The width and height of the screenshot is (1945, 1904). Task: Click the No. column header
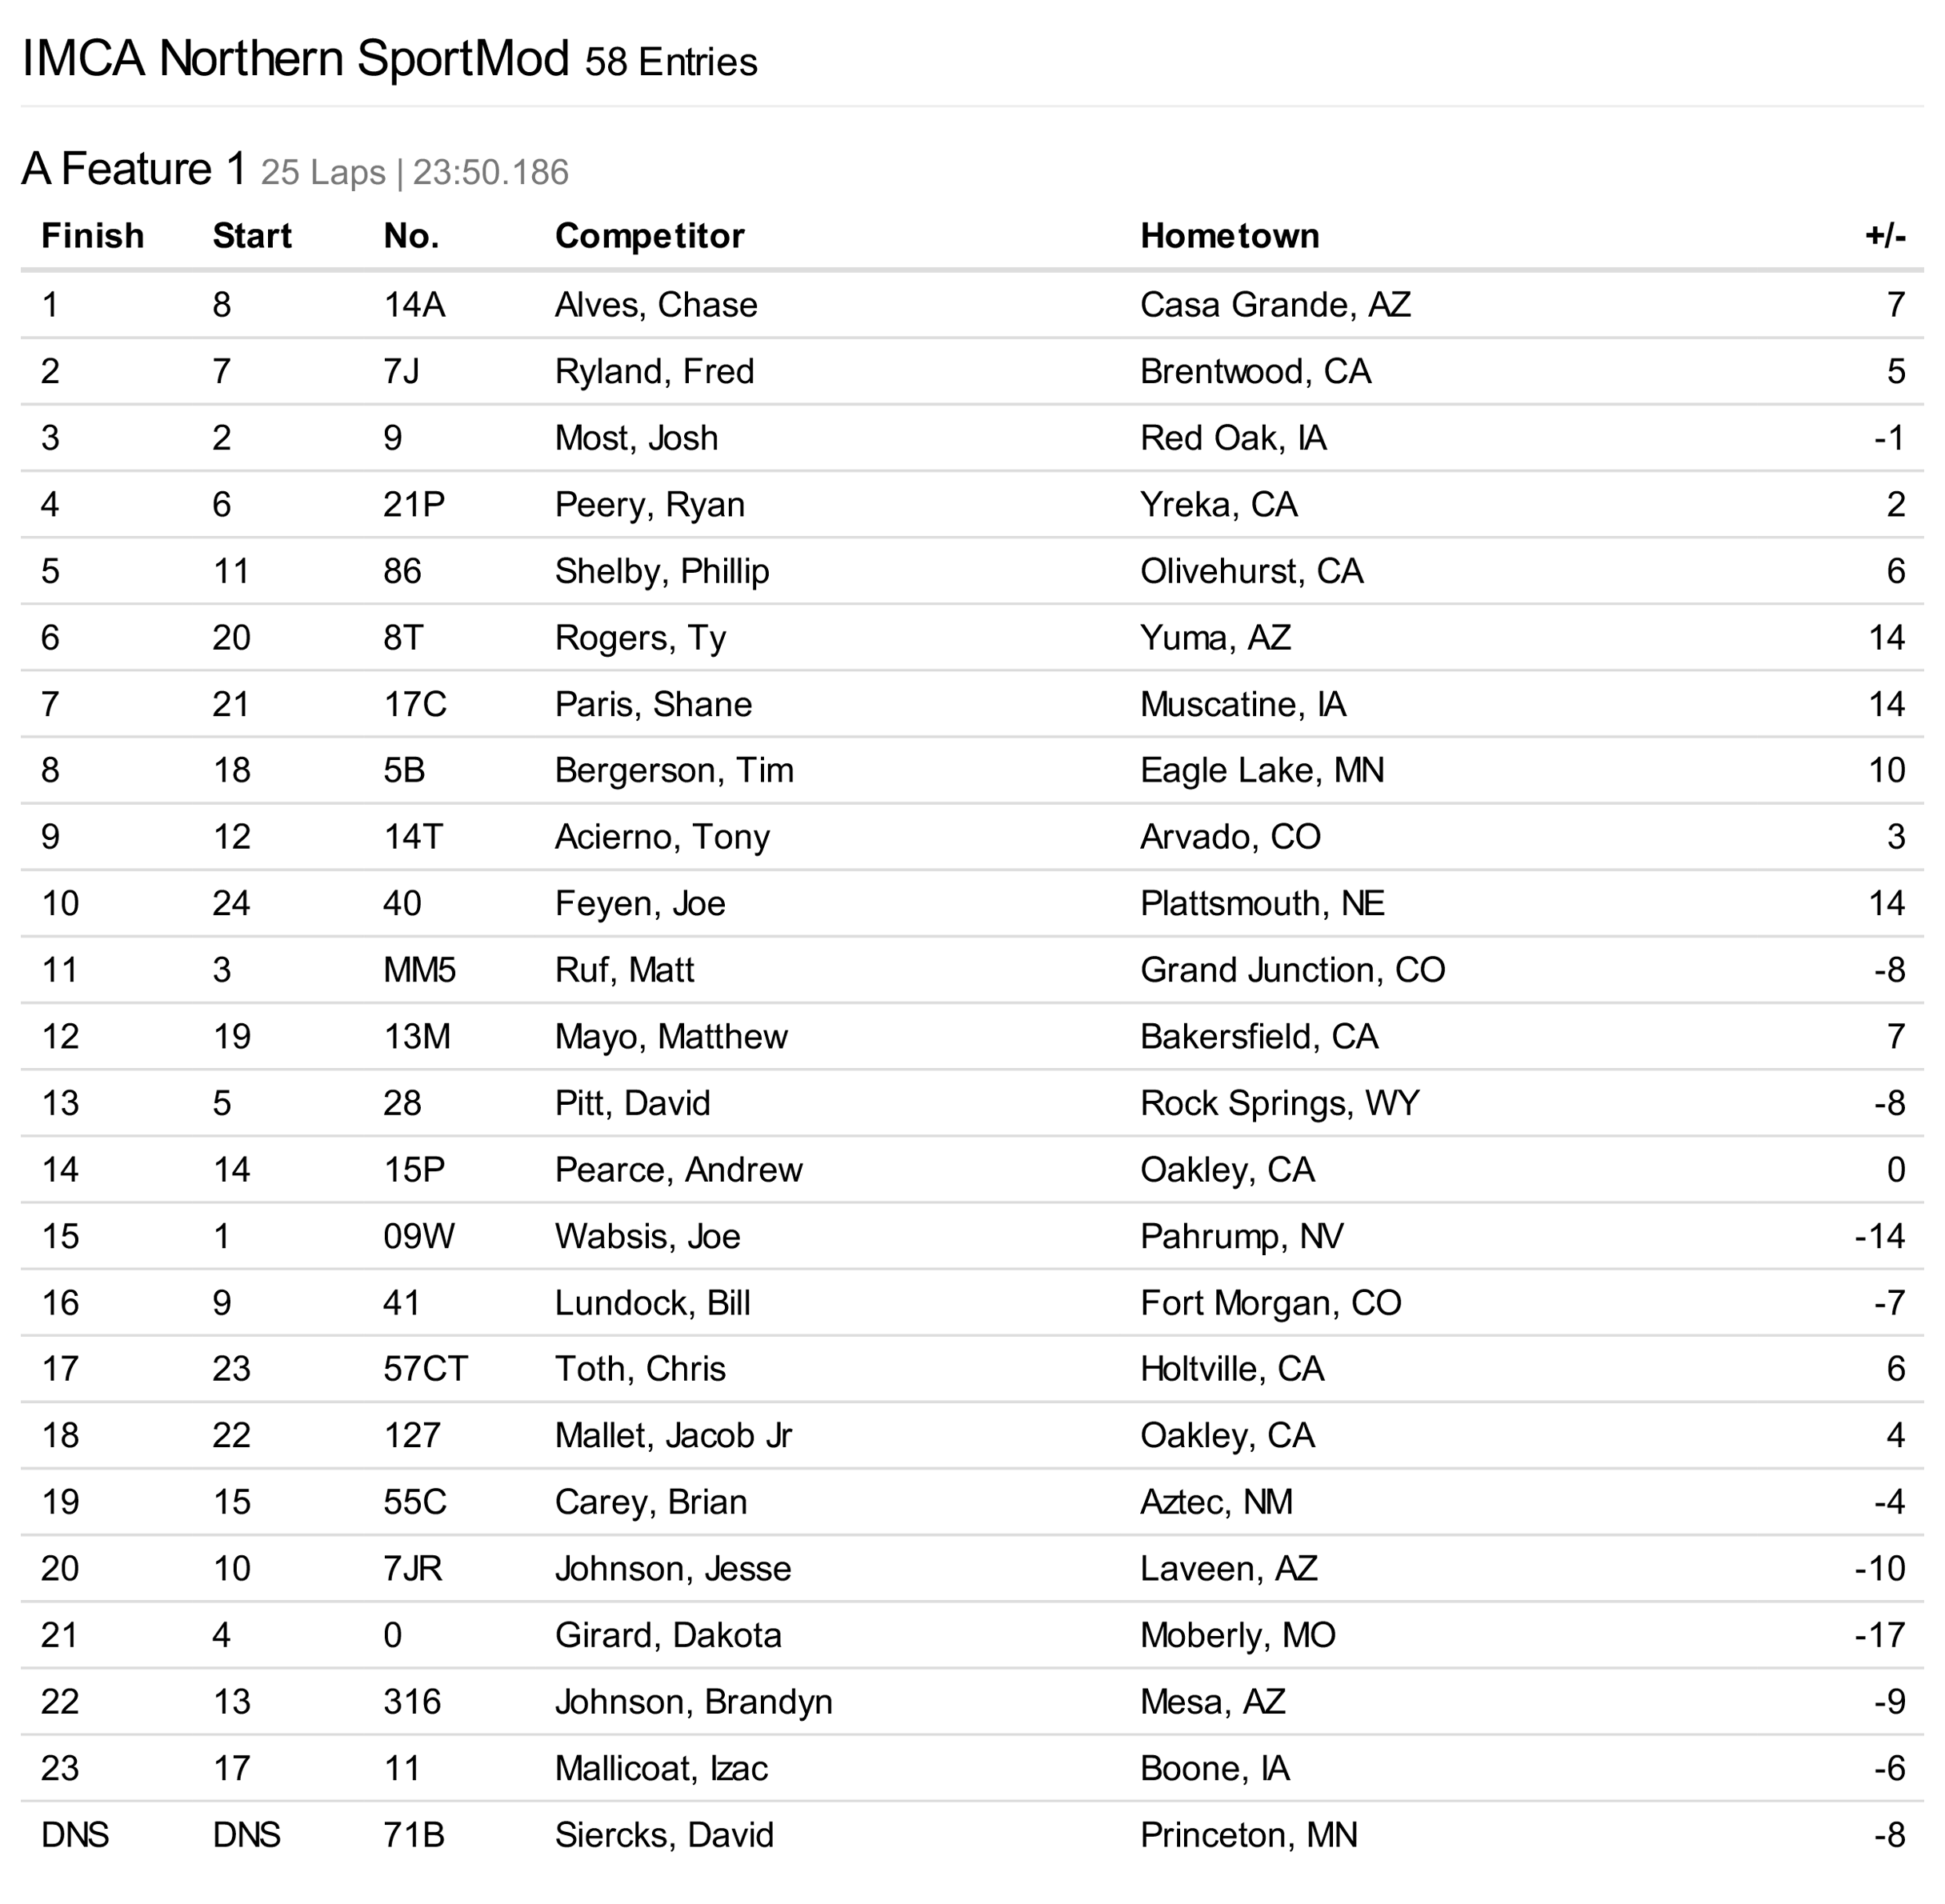411,236
